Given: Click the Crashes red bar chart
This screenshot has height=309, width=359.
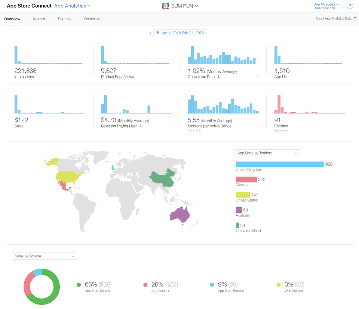Looking at the screenshot, I should (310, 104).
